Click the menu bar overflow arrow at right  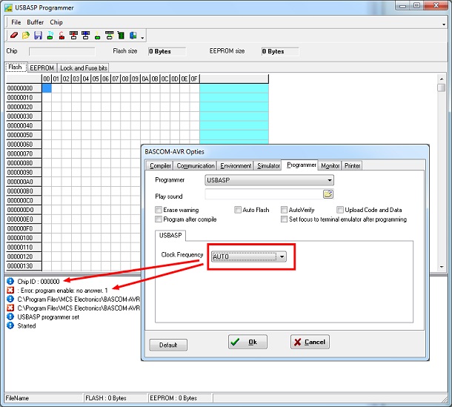pyautogui.click(x=444, y=24)
